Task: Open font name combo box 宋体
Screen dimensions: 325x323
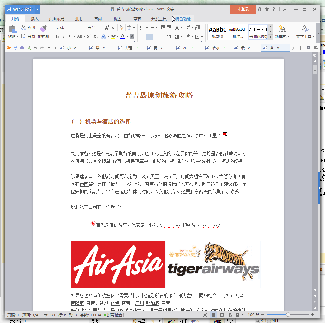Action: pos(70,28)
